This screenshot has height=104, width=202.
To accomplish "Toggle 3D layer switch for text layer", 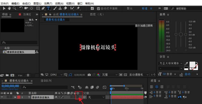I will click(x=78, y=97).
